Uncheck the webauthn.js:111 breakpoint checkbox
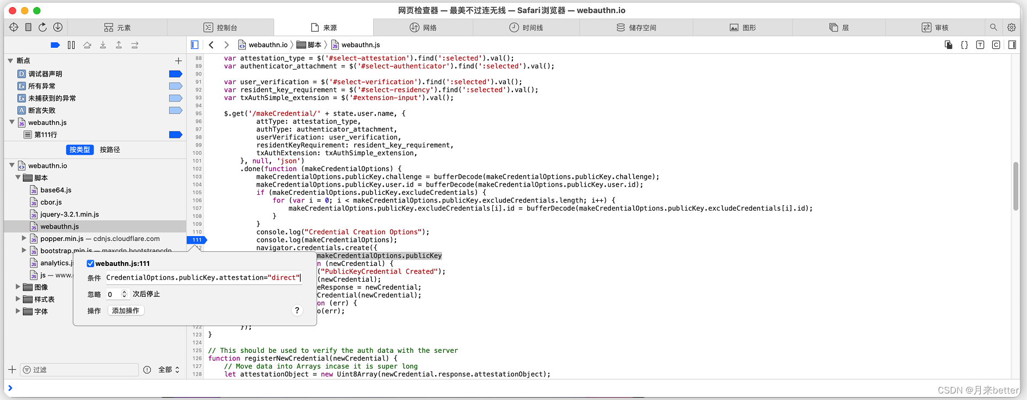 tap(90, 264)
